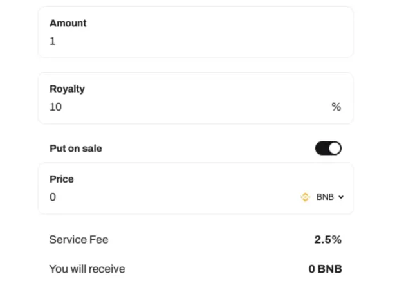
Task: Expand the BNB currency chevron
Action: [x=341, y=197]
